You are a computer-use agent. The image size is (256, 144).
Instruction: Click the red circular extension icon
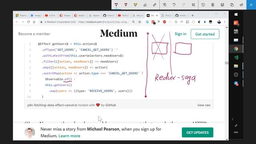click(x=164, y=22)
